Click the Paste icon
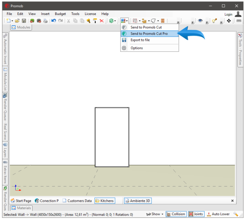This screenshot has height=219, width=245. pyautogui.click(x=82, y=21)
